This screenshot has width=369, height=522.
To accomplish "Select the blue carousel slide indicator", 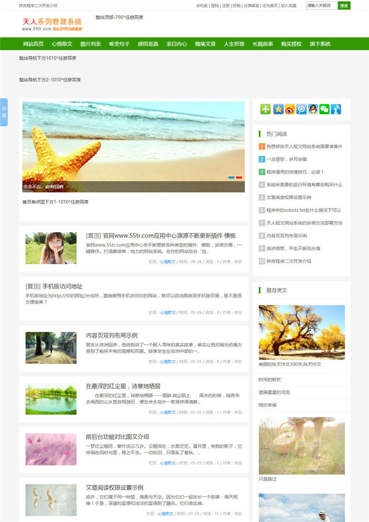I will click(231, 177).
